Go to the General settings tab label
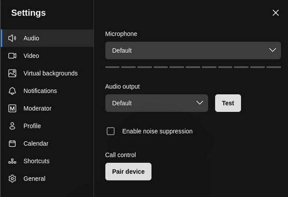The height and width of the screenshot is (197, 288). 34,178
